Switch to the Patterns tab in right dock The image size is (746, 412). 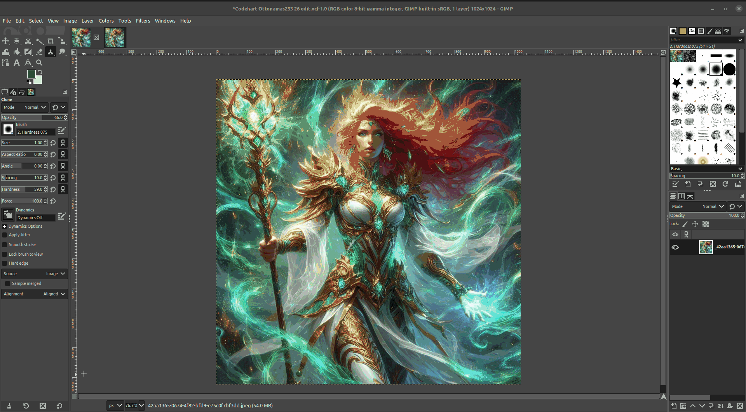tap(683, 31)
